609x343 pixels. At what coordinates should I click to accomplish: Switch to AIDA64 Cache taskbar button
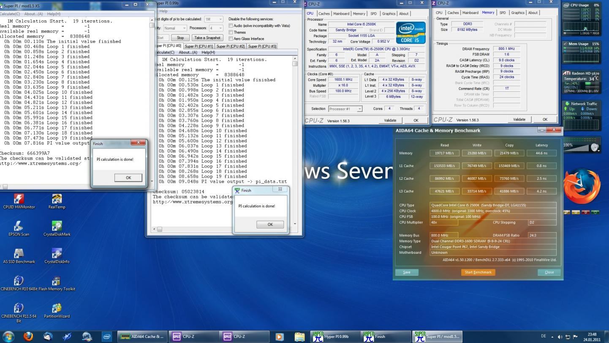pos(142,337)
